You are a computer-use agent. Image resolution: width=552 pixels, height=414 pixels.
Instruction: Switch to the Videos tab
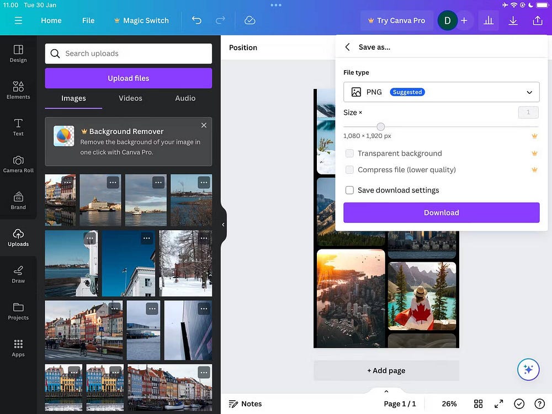point(130,98)
